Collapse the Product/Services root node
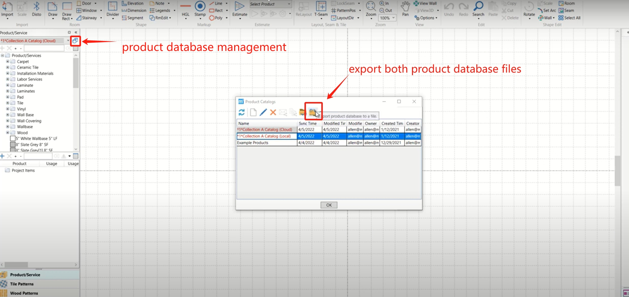629x297 pixels. click(2, 55)
